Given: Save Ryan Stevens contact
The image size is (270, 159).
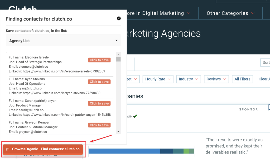Looking at the screenshot, I should point(99,82).
